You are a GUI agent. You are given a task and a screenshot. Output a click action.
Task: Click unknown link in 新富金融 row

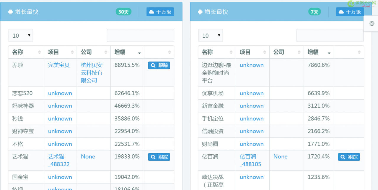[252, 106]
